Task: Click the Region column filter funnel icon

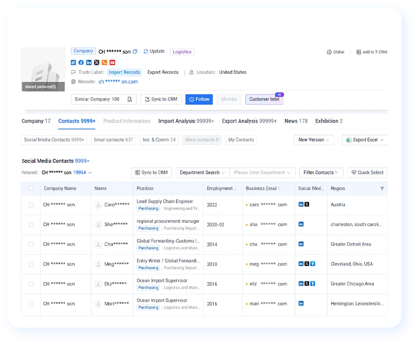Action: coord(382,188)
